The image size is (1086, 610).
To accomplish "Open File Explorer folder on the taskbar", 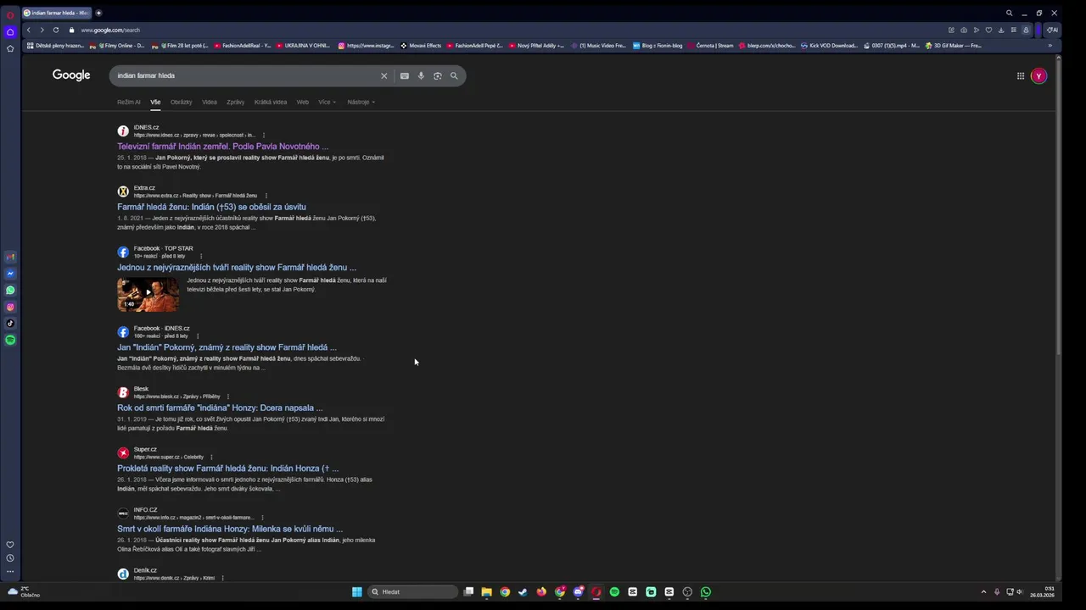I will pos(486,591).
